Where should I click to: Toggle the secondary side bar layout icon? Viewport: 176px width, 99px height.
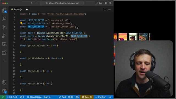click(x=105, y=3)
